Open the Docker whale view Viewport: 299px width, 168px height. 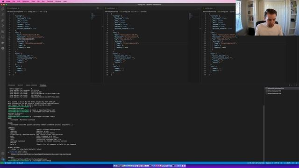point(3,42)
